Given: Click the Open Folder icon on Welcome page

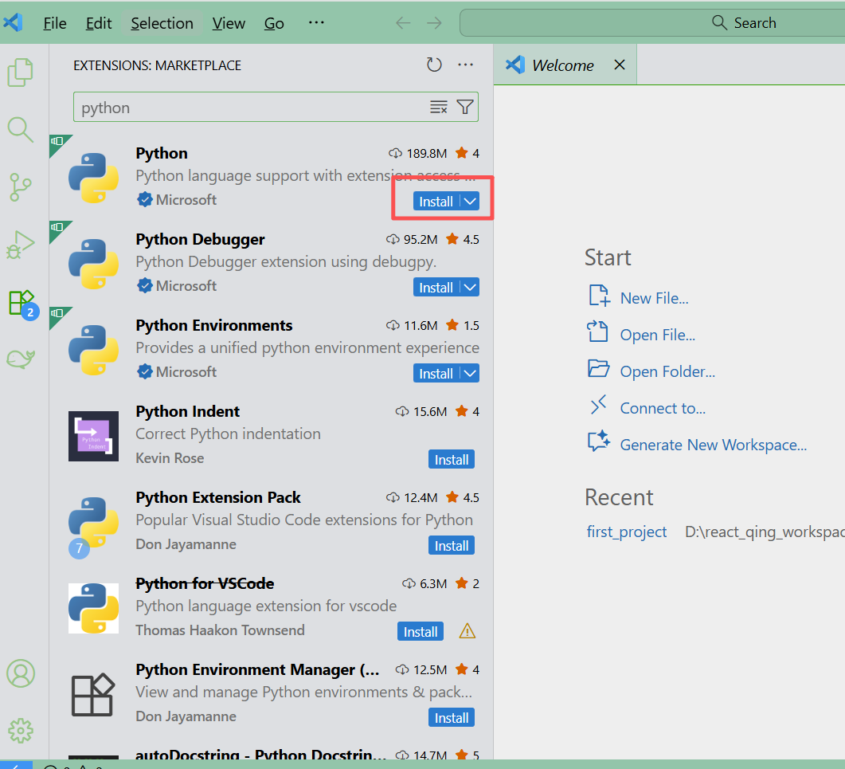Looking at the screenshot, I should 599,369.
